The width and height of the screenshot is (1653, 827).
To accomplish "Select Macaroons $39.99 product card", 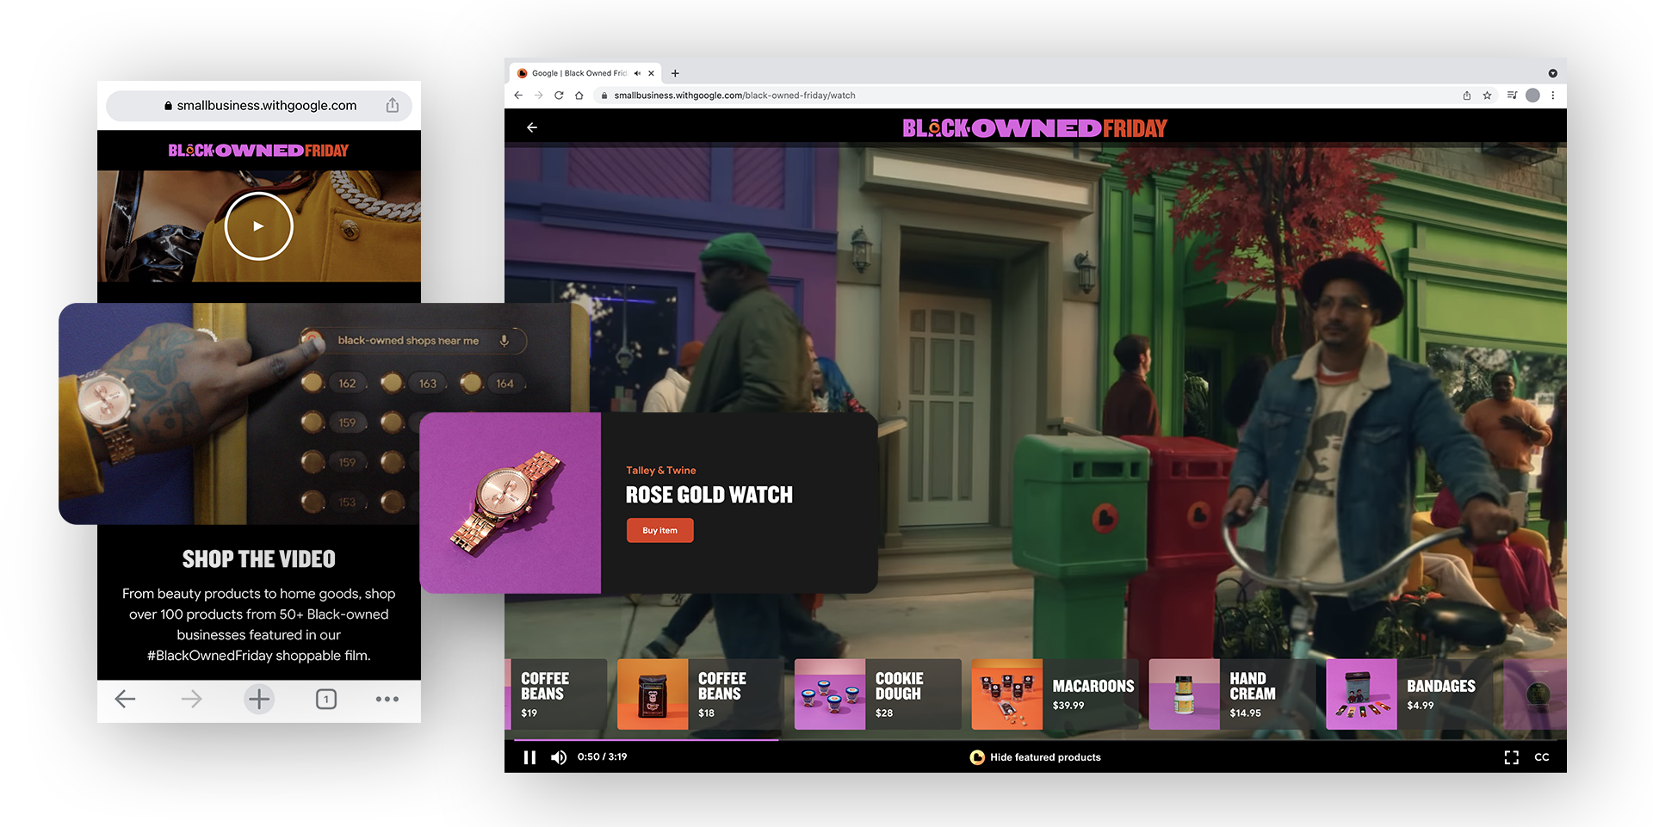I will pyautogui.click(x=1056, y=694).
